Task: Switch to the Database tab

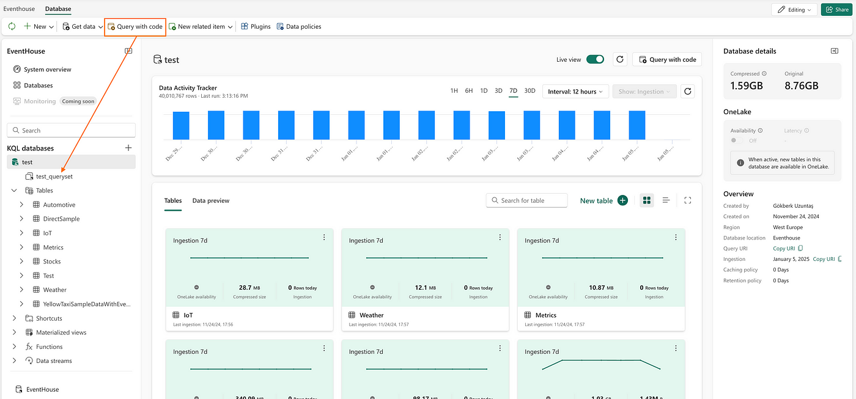Action: coord(58,9)
